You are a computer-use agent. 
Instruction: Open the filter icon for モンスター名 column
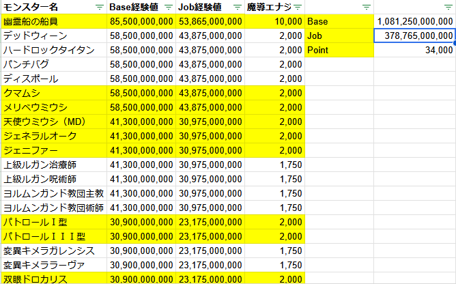pos(99,7)
